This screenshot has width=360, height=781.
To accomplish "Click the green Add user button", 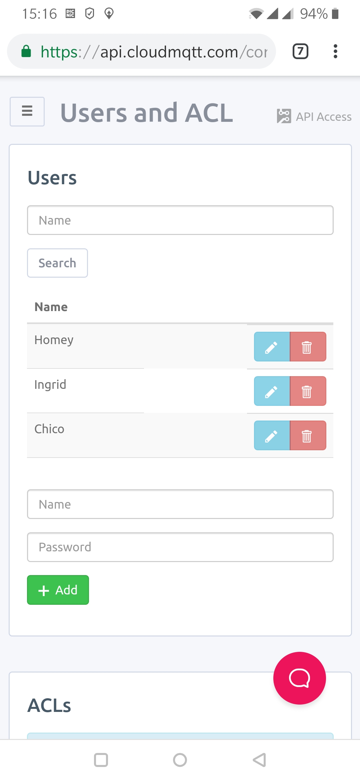I will point(58,590).
